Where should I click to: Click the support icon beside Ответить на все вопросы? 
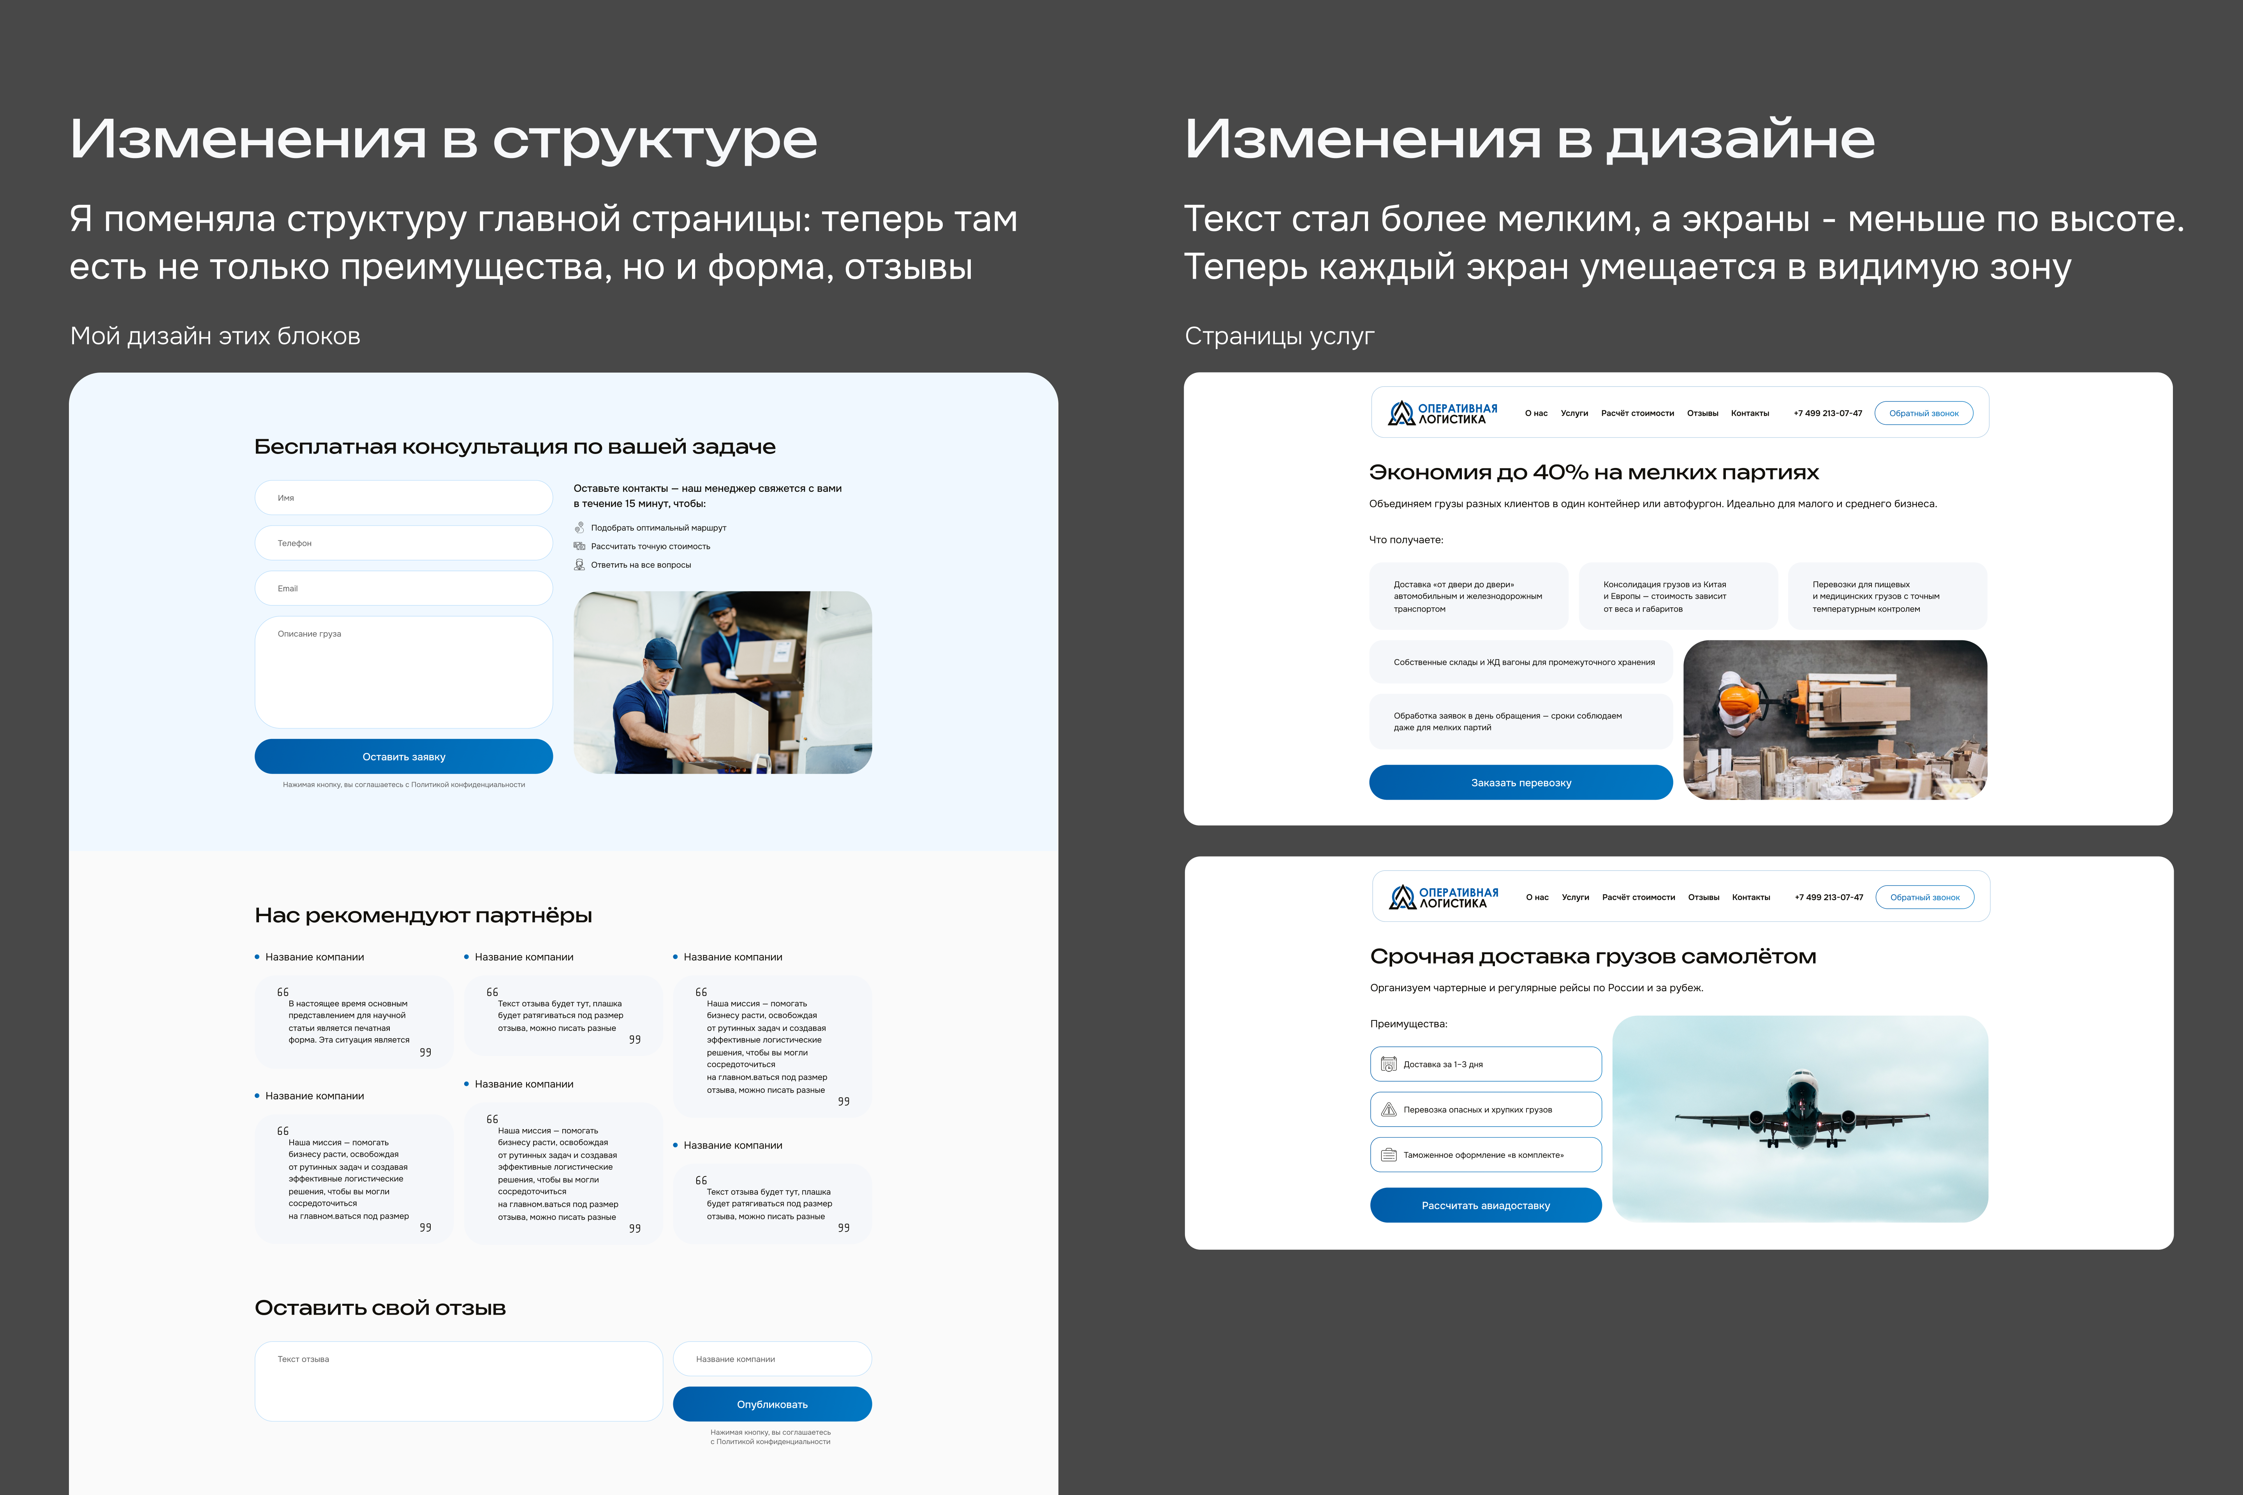[x=579, y=565]
